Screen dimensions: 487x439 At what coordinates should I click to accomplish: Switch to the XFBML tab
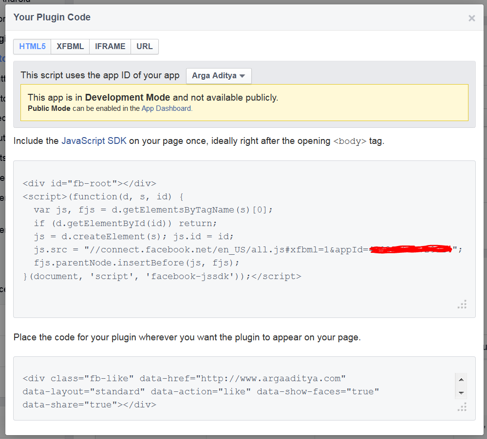click(x=70, y=47)
